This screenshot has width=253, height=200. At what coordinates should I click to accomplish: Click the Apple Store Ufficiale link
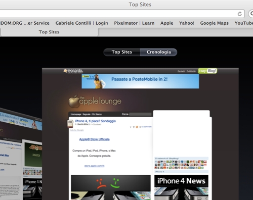coord(94,139)
